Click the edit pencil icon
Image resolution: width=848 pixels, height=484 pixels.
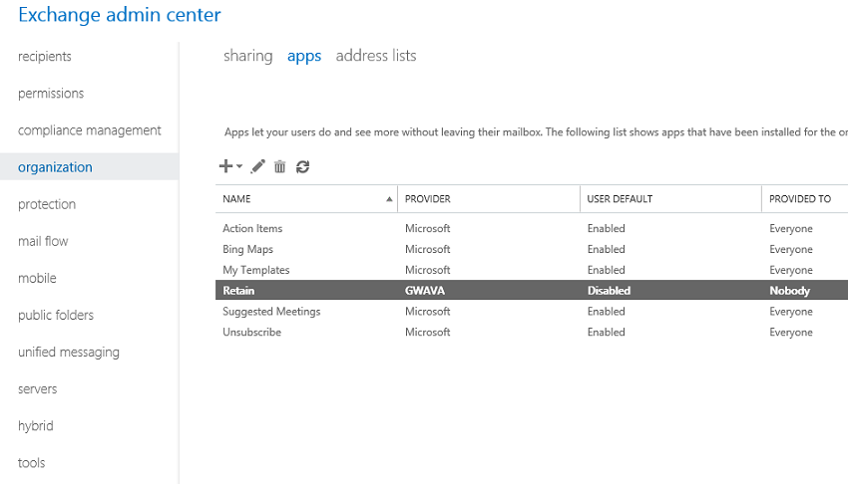[x=258, y=166]
